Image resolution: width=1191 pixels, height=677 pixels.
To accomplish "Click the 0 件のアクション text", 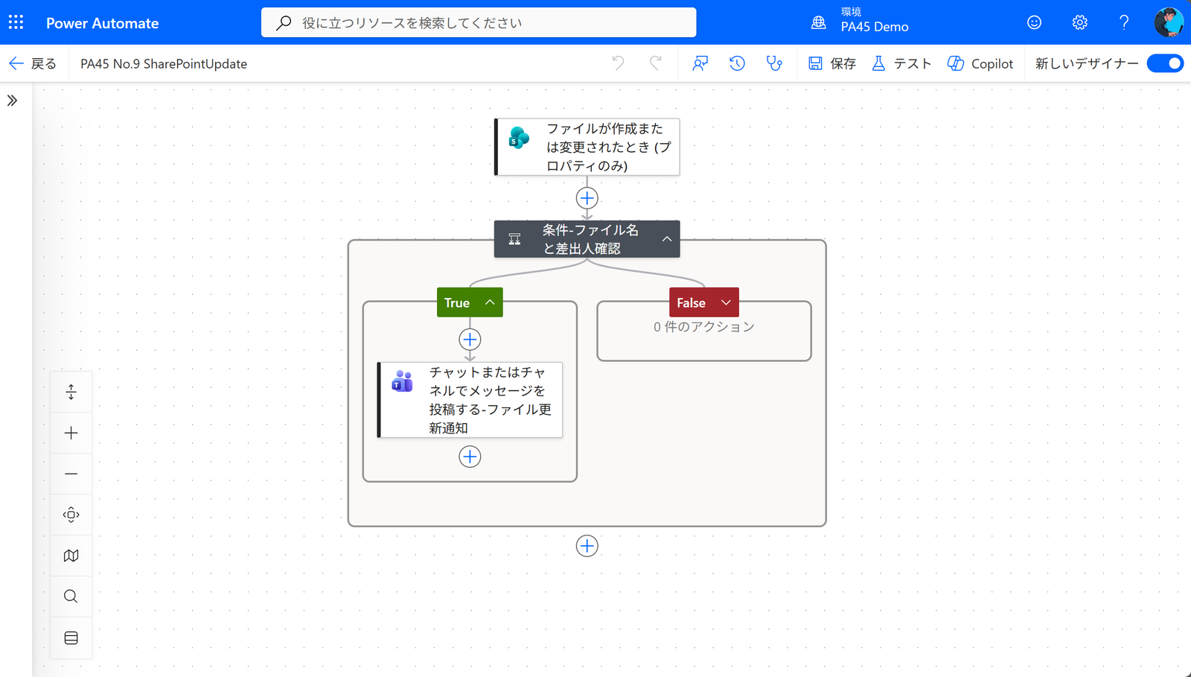I will click(704, 327).
